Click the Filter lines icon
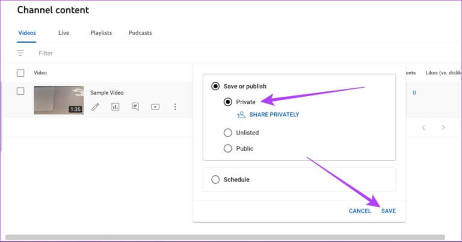The image size is (462, 242). (20, 53)
